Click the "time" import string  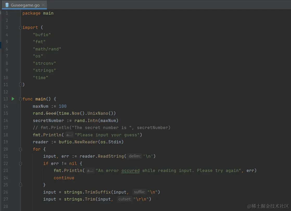pos(40,78)
